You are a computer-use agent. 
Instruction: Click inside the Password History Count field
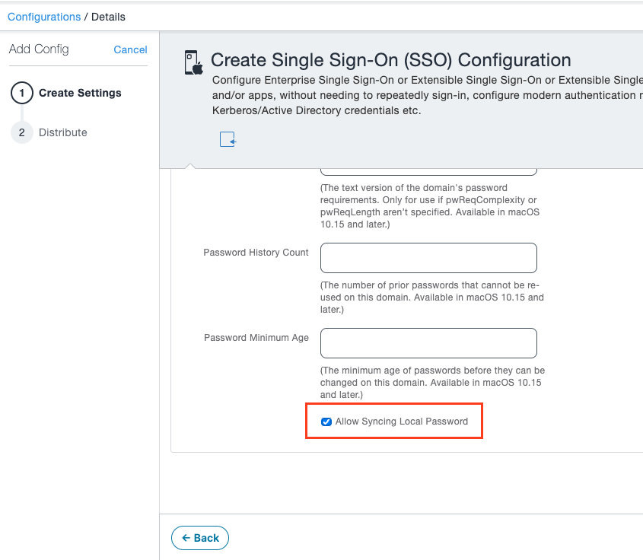(428, 257)
